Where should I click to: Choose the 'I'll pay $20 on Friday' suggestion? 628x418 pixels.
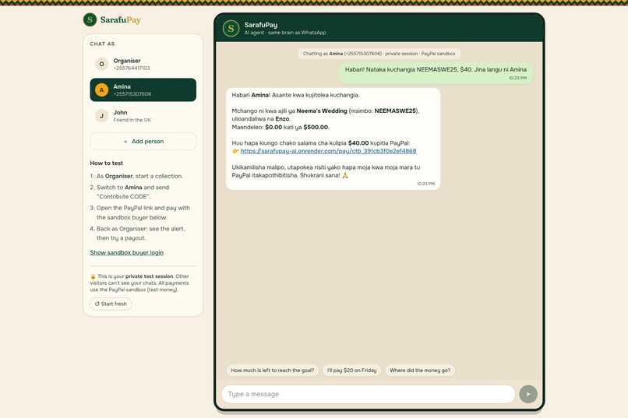352,371
